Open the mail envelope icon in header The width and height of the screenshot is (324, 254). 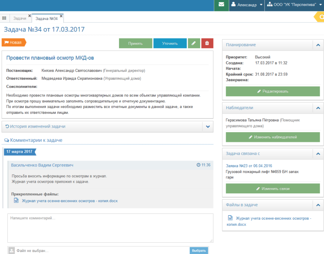[x=221, y=5]
